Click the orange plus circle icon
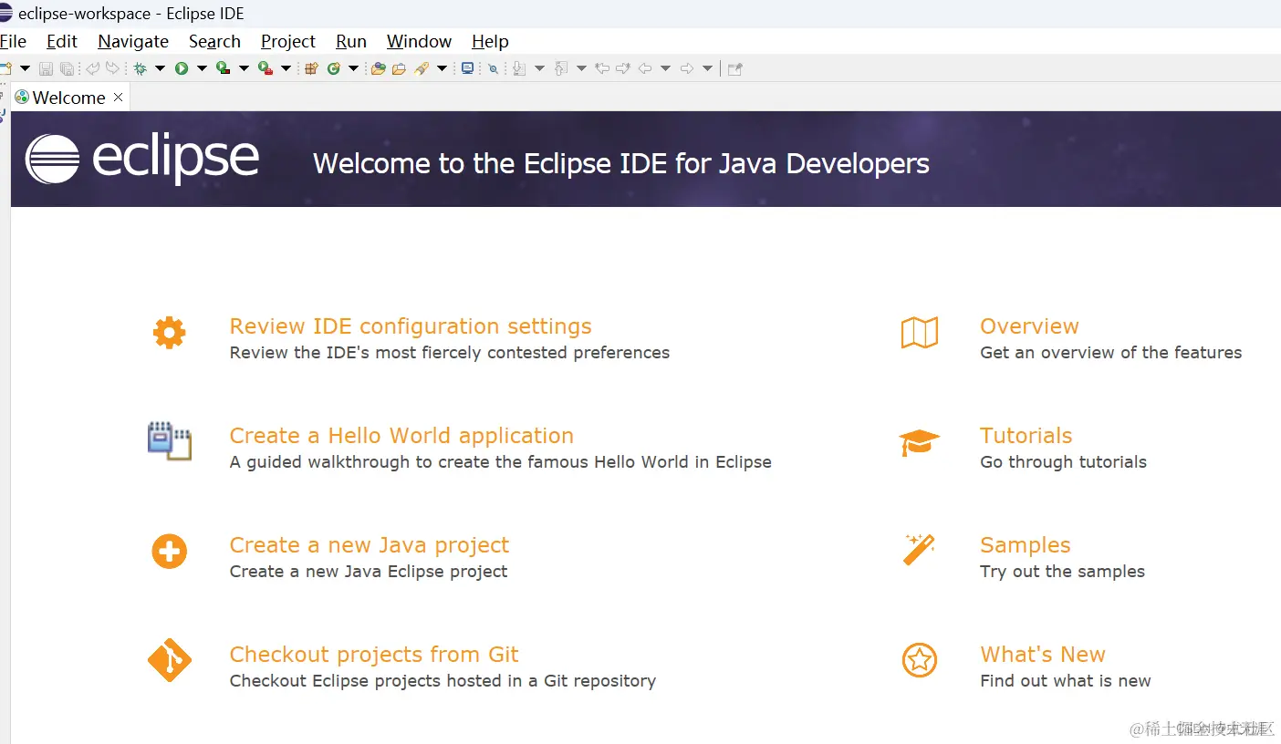This screenshot has height=744, width=1281. point(170,552)
